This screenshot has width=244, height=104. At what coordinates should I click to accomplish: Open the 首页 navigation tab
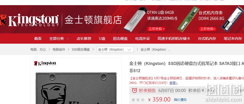pos(38,39)
